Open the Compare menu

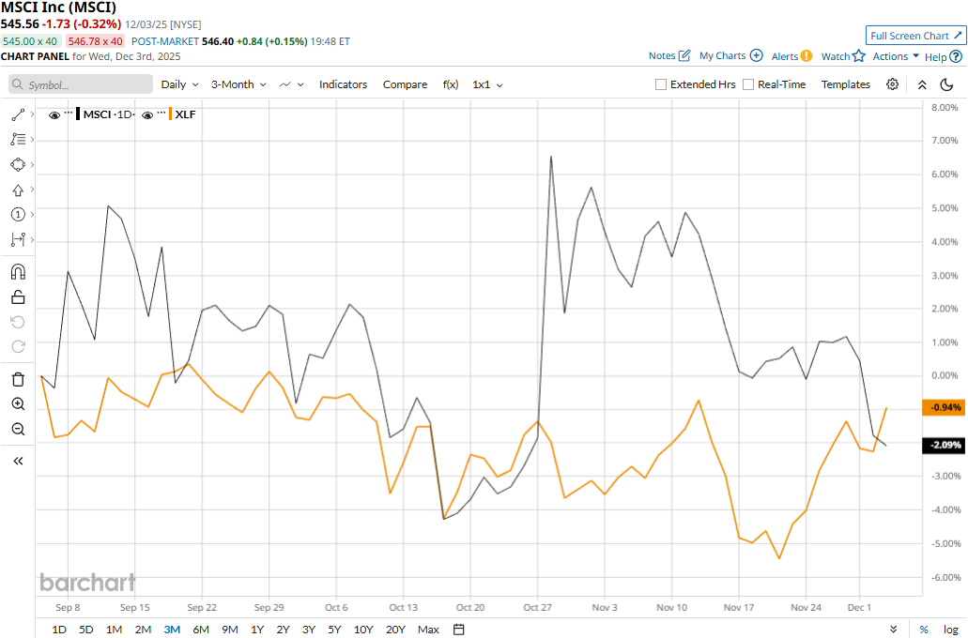pyautogui.click(x=405, y=84)
